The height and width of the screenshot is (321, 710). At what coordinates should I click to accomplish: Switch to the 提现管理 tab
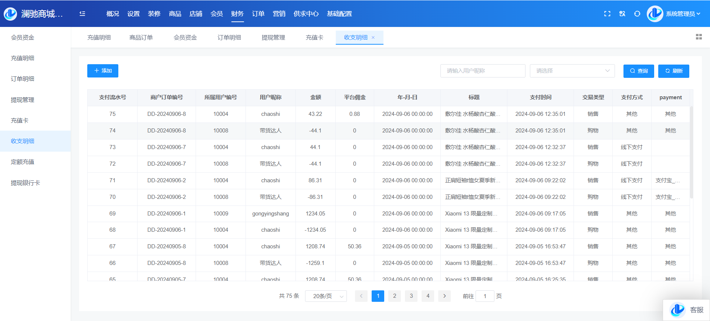(273, 38)
